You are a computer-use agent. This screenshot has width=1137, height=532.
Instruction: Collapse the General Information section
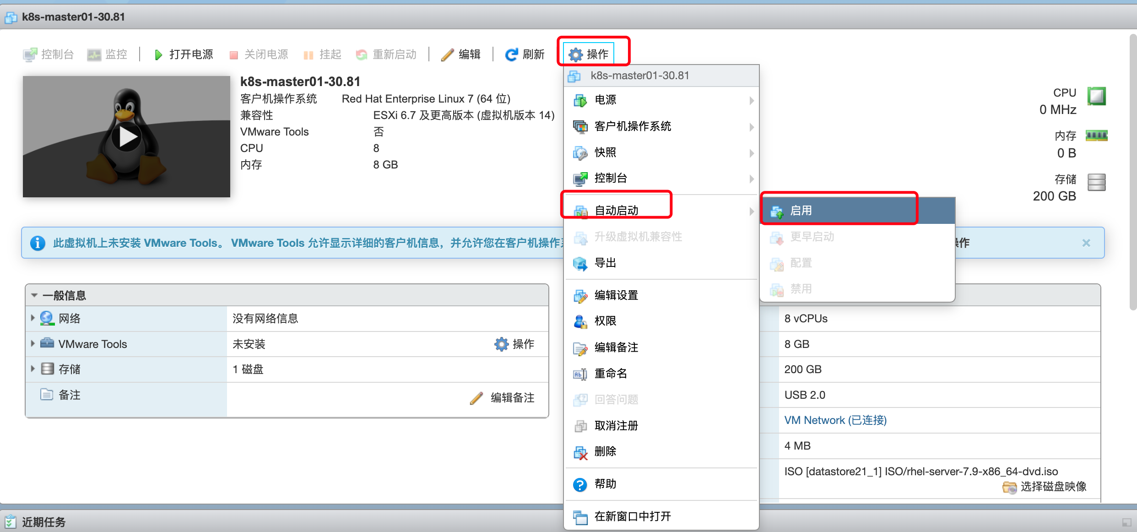(34, 296)
